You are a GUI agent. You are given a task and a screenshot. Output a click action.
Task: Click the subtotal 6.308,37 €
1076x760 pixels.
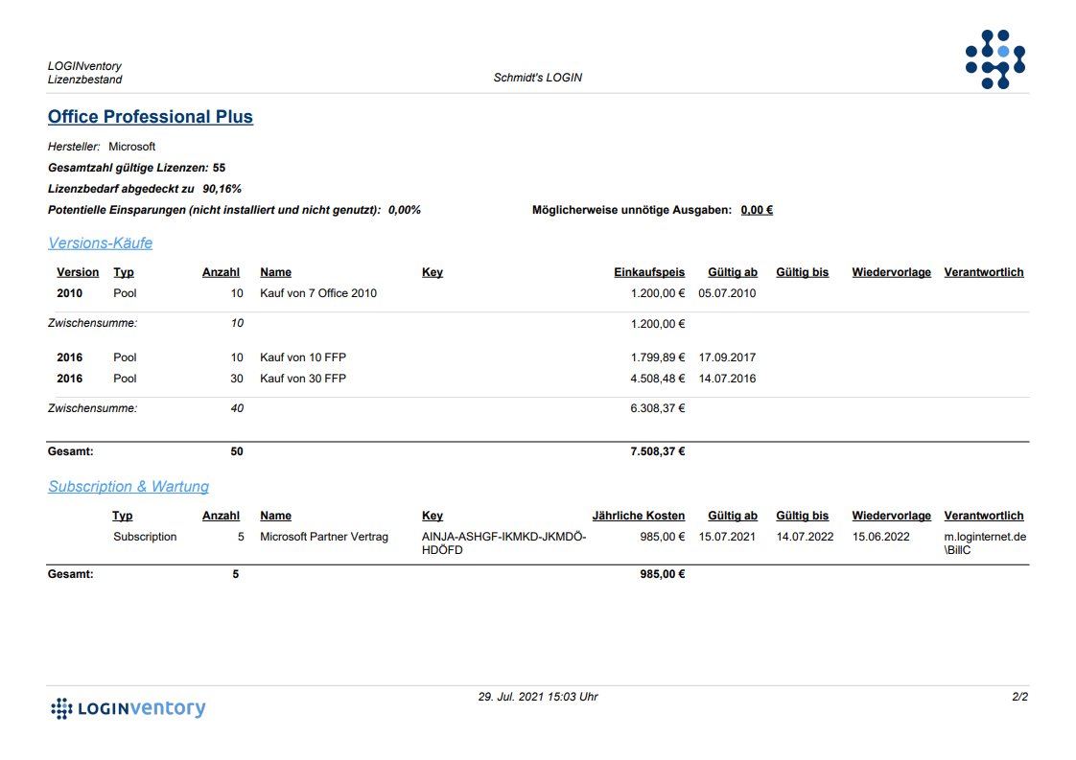point(658,408)
